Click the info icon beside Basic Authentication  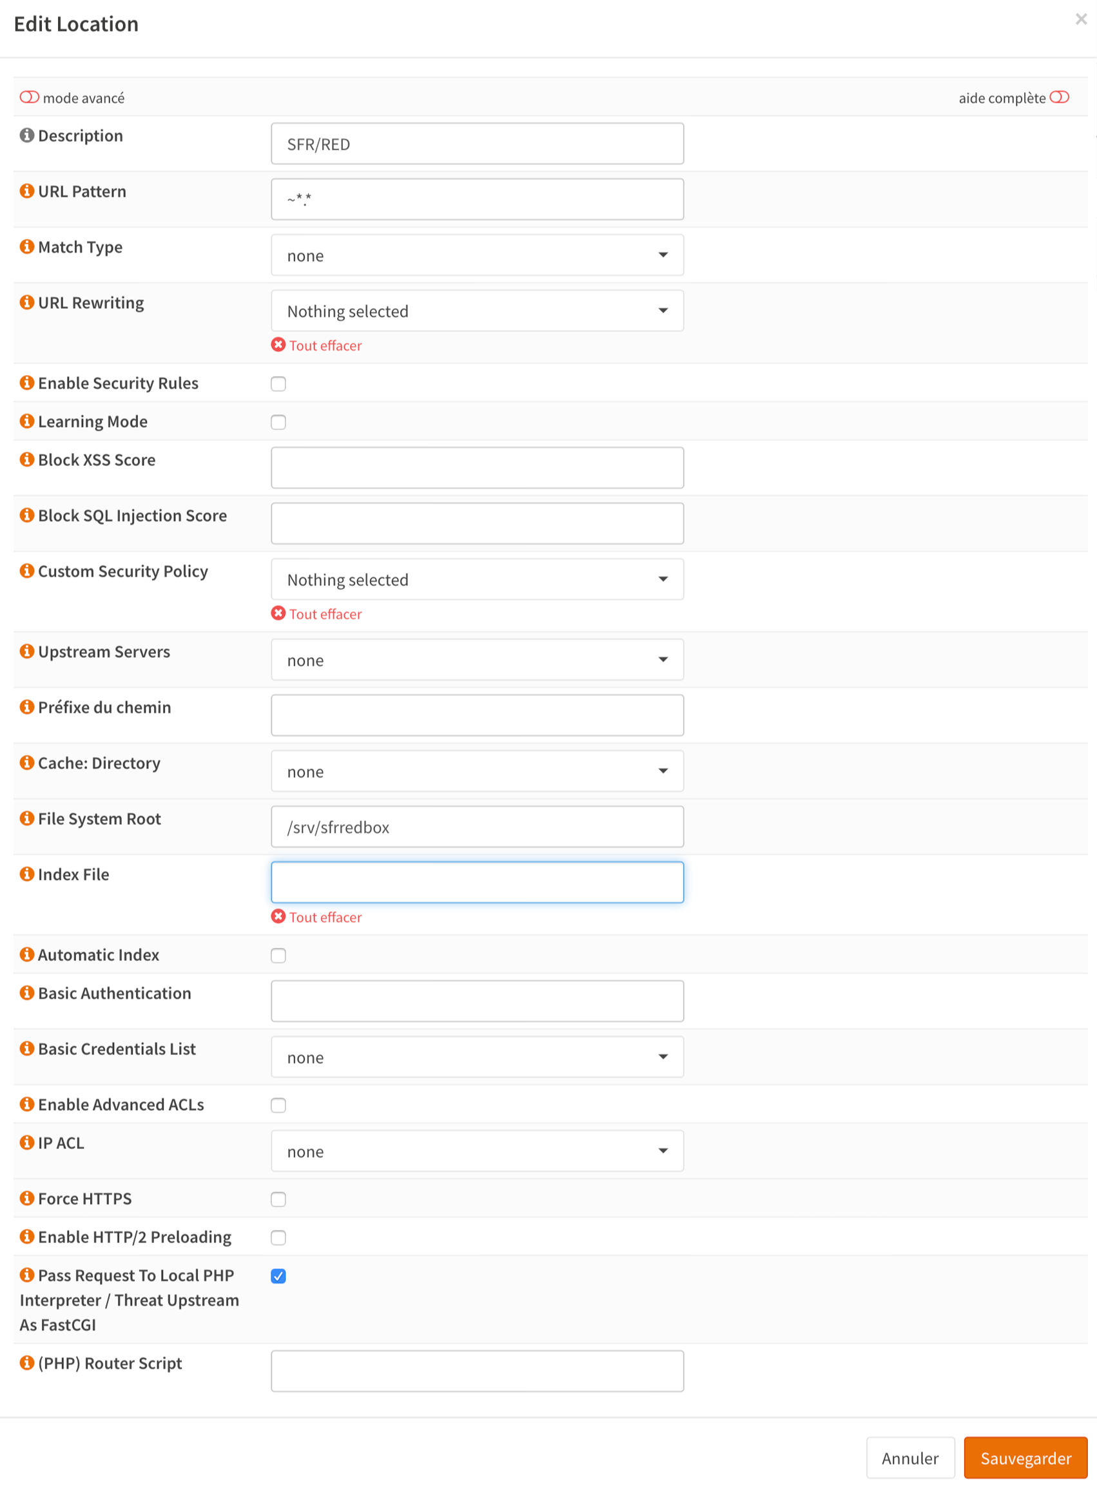26,993
